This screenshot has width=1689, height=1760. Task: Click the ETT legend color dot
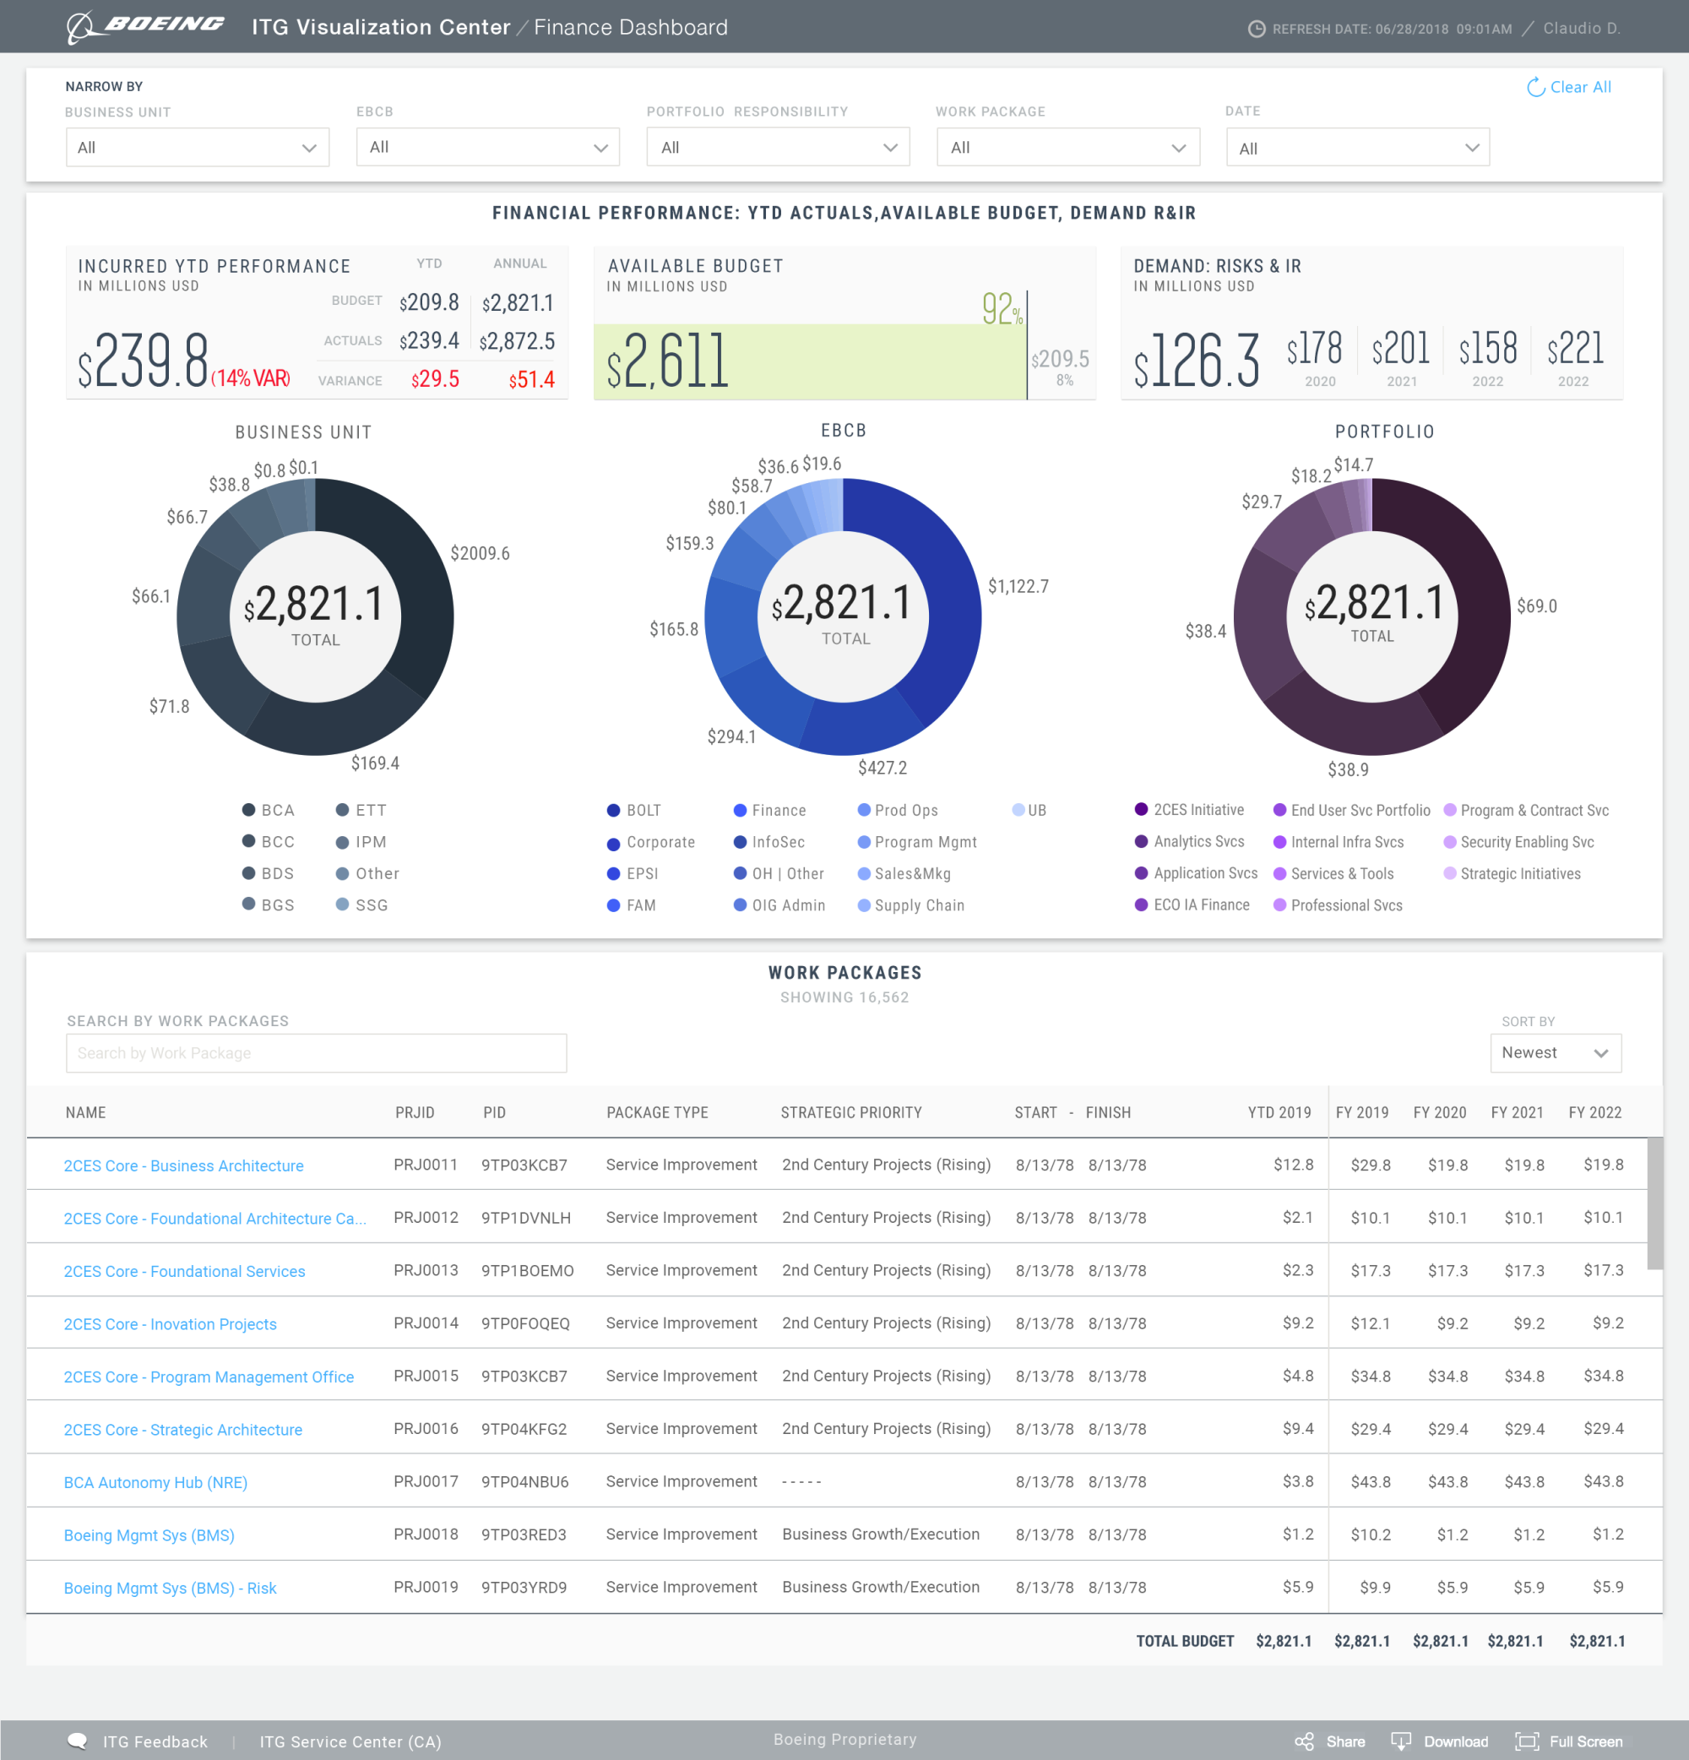pyautogui.click(x=342, y=810)
